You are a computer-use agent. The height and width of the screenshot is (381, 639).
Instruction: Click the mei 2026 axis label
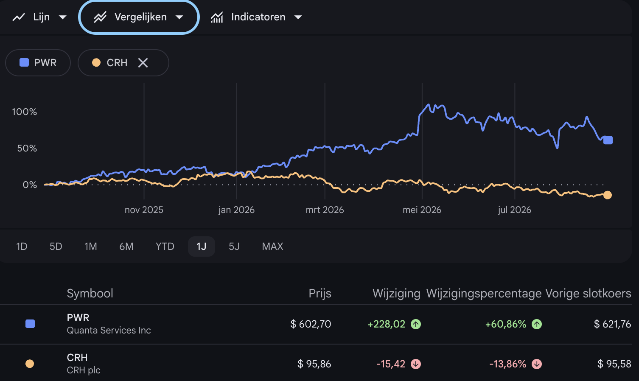pyautogui.click(x=422, y=210)
